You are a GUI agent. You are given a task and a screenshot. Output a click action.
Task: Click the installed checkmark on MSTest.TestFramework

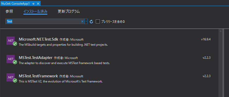pos(15,80)
